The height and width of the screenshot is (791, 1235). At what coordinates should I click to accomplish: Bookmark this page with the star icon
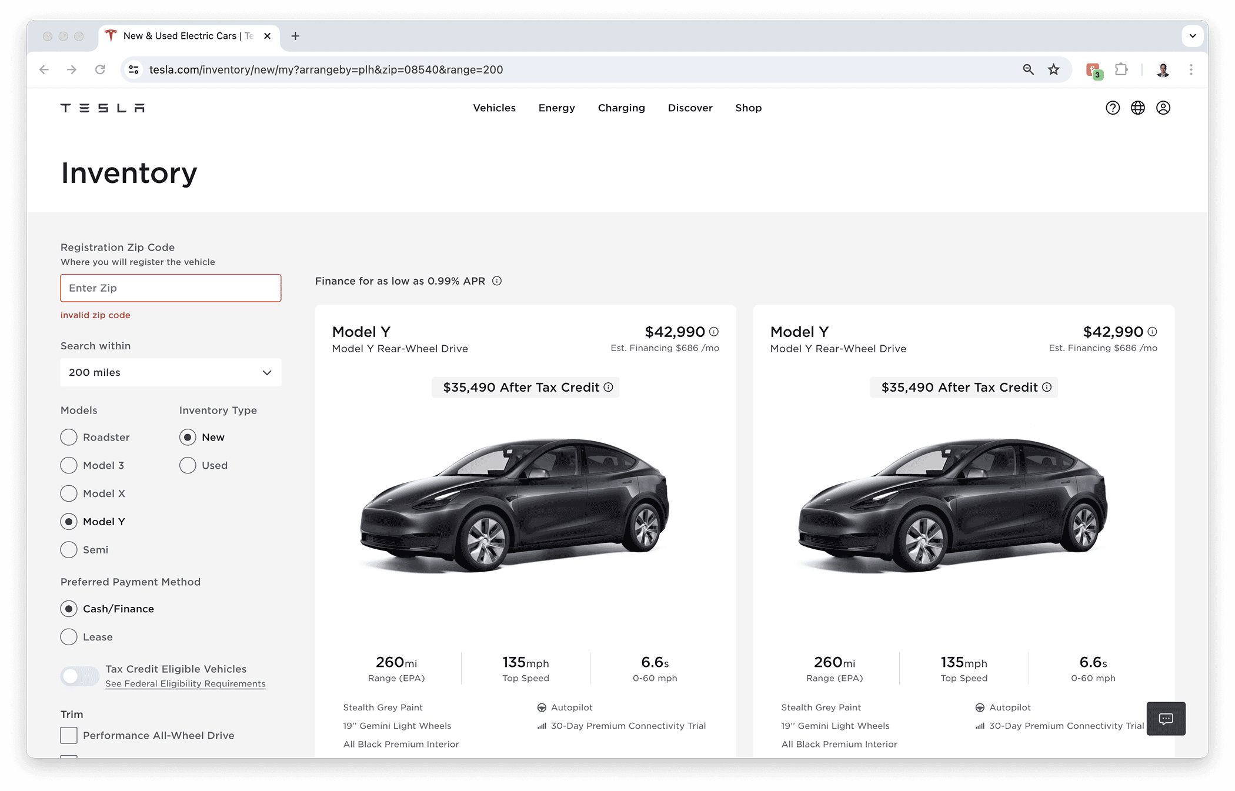[x=1053, y=69]
